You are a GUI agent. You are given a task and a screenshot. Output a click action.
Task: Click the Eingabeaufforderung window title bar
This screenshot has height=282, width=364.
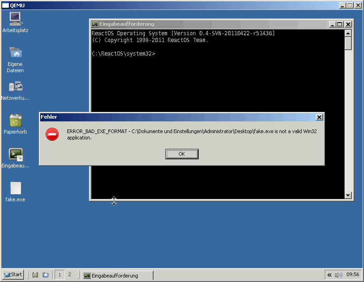pyautogui.click(x=222, y=24)
